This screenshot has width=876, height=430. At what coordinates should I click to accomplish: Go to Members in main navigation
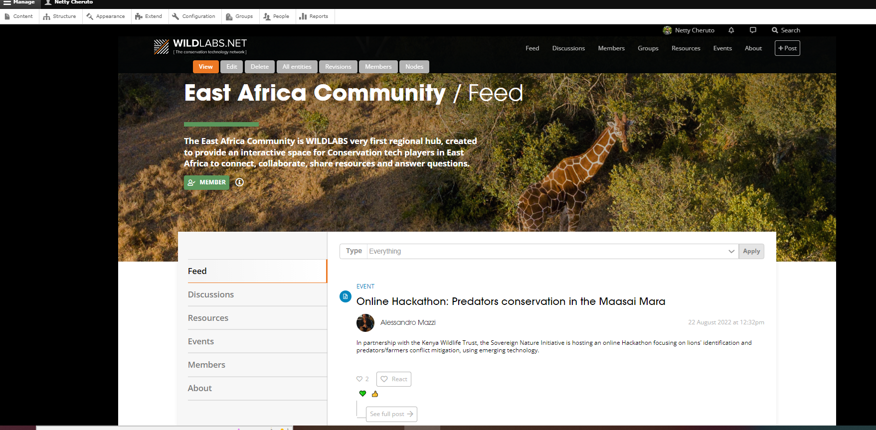pyautogui.click(x=611, y=48)
